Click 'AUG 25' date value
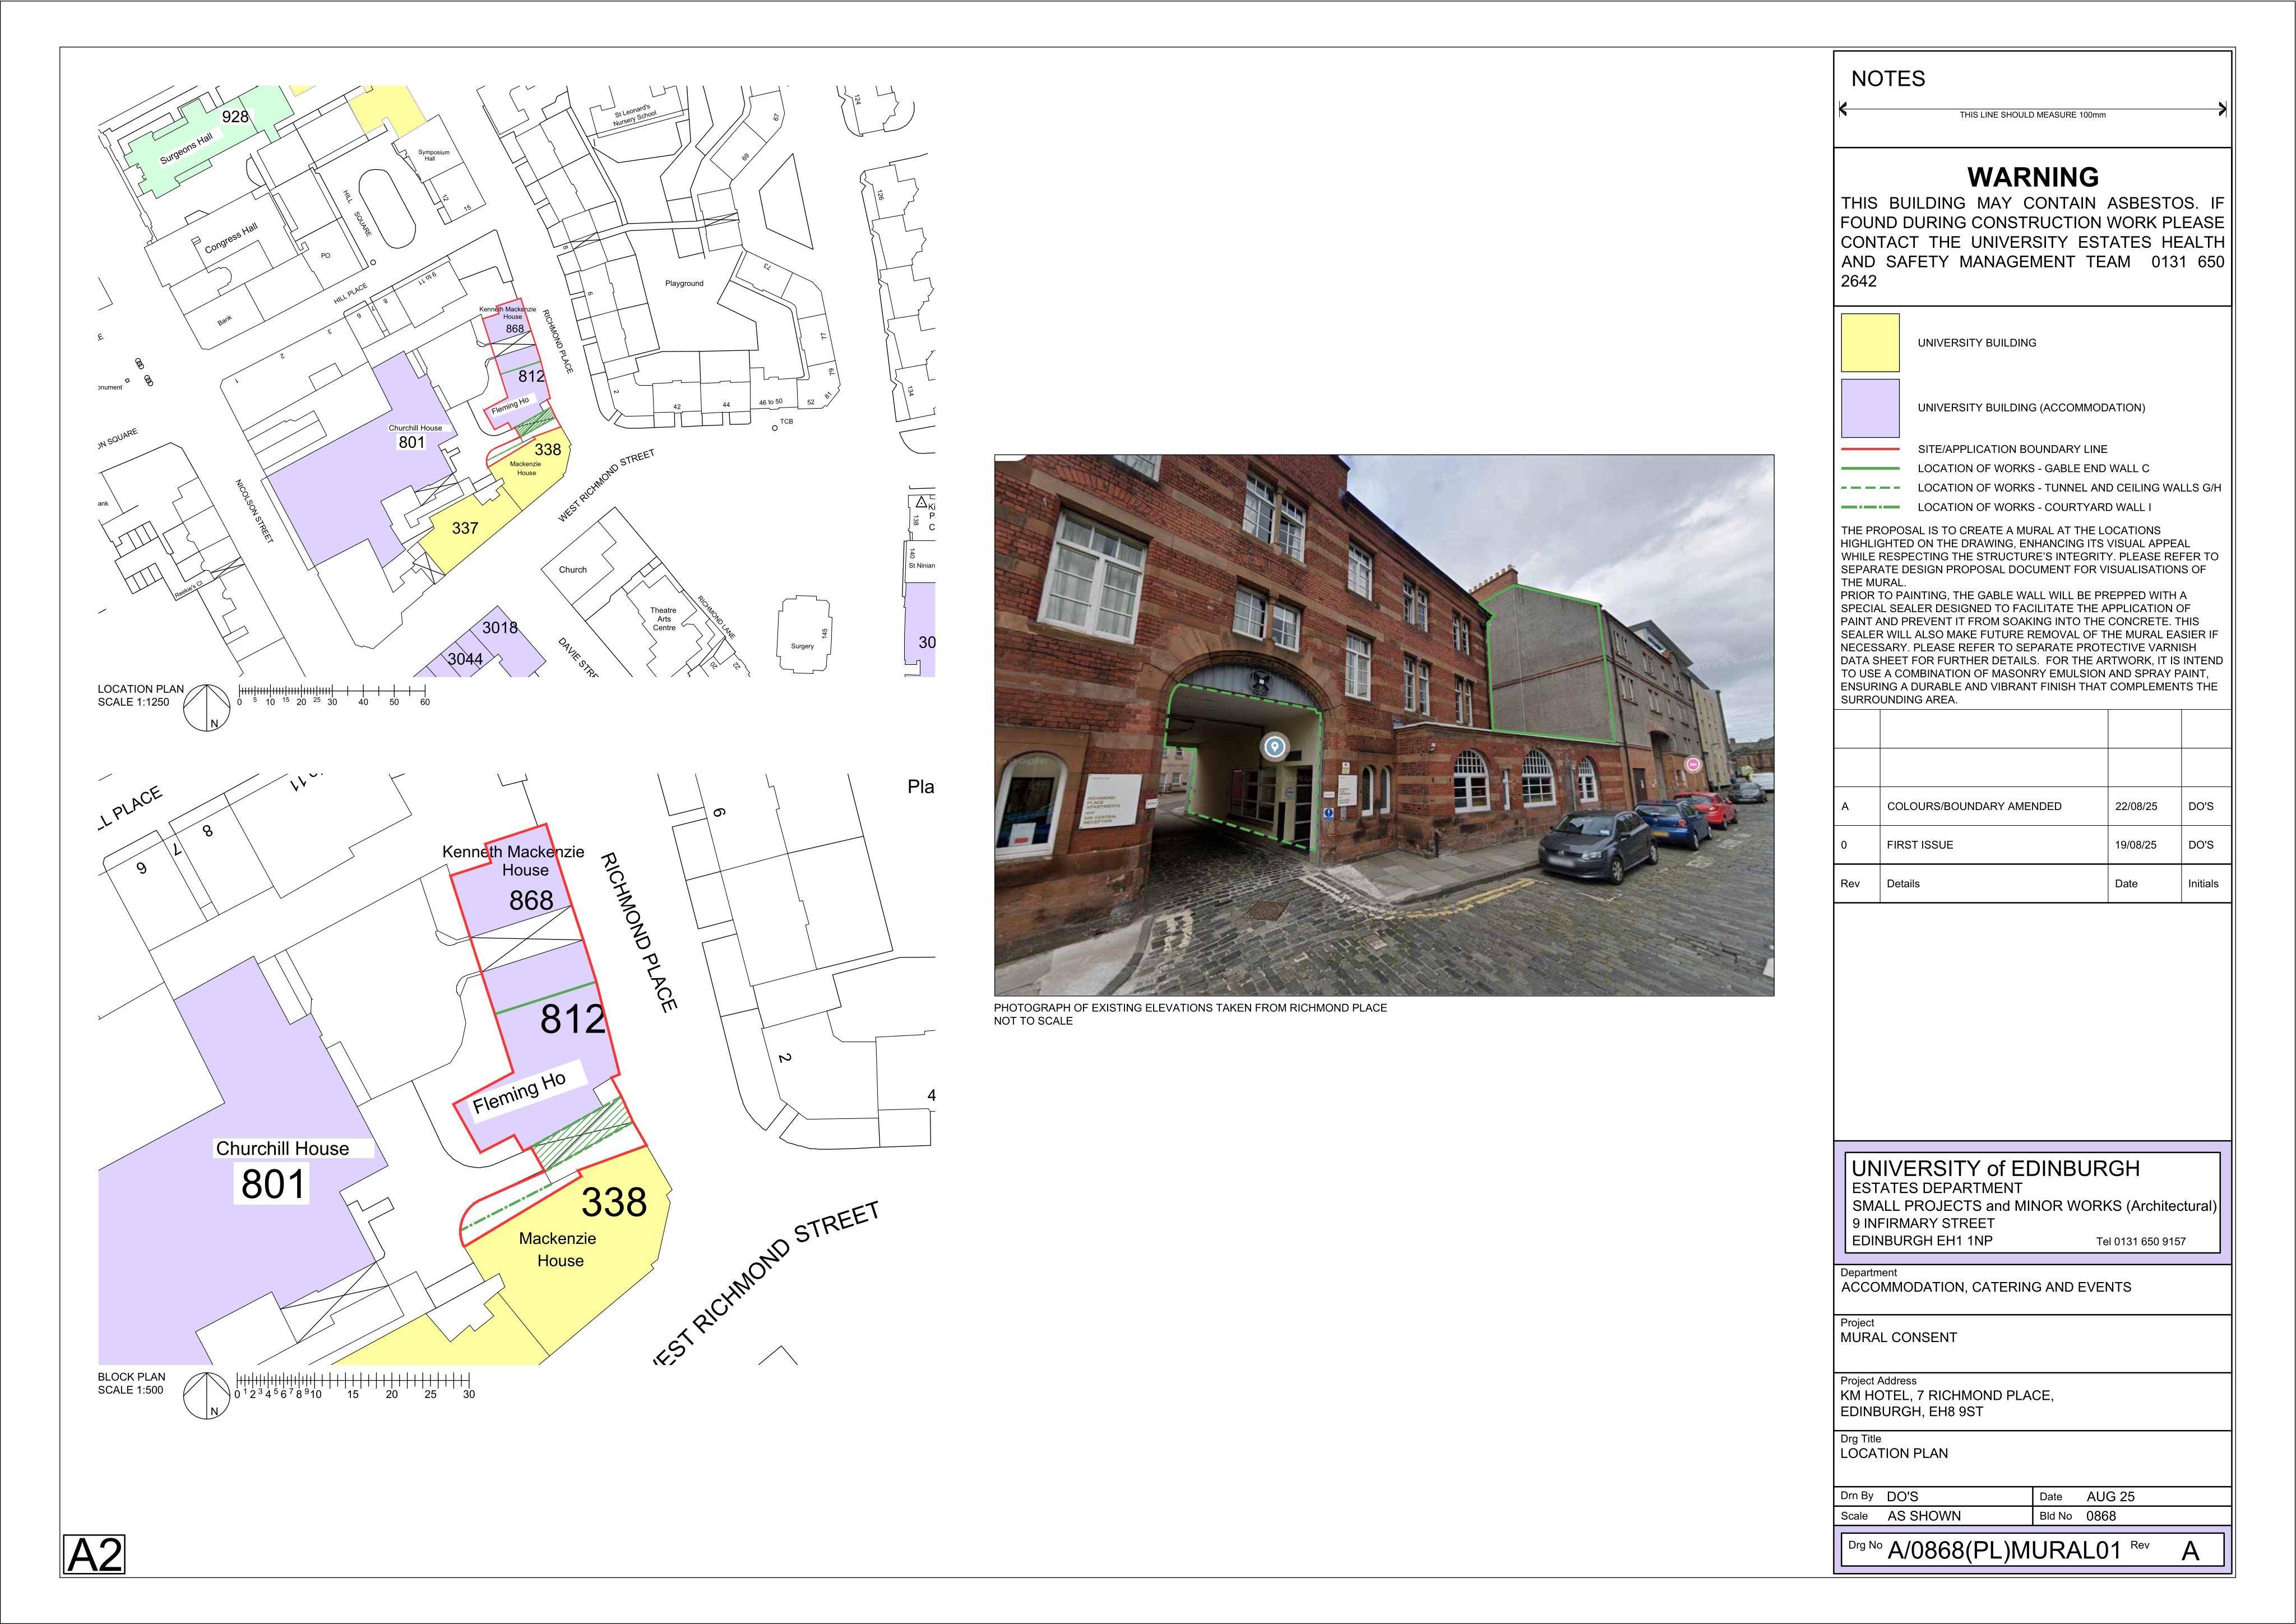This screenshot has height=1624, width=2296. 2110,1497
